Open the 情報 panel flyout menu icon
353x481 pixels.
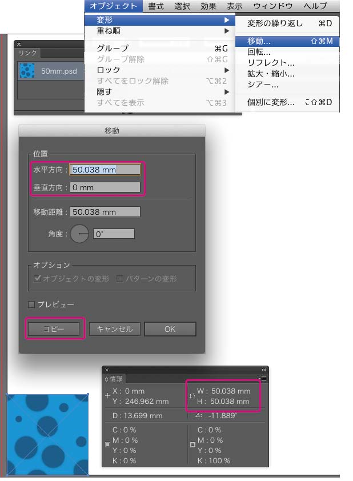pos(262,378)
